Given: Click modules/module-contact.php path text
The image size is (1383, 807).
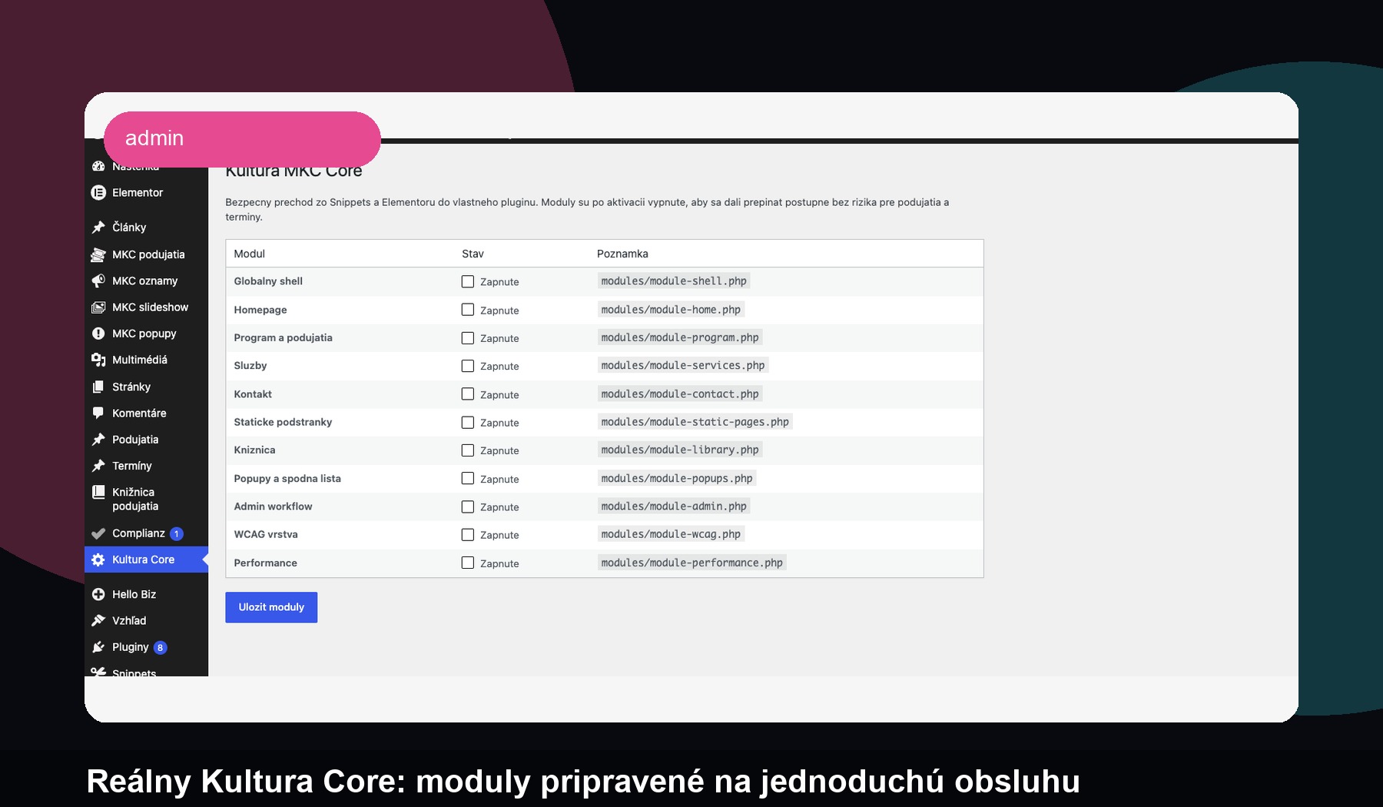Looking at the screenshot, I should pos(680,394).
